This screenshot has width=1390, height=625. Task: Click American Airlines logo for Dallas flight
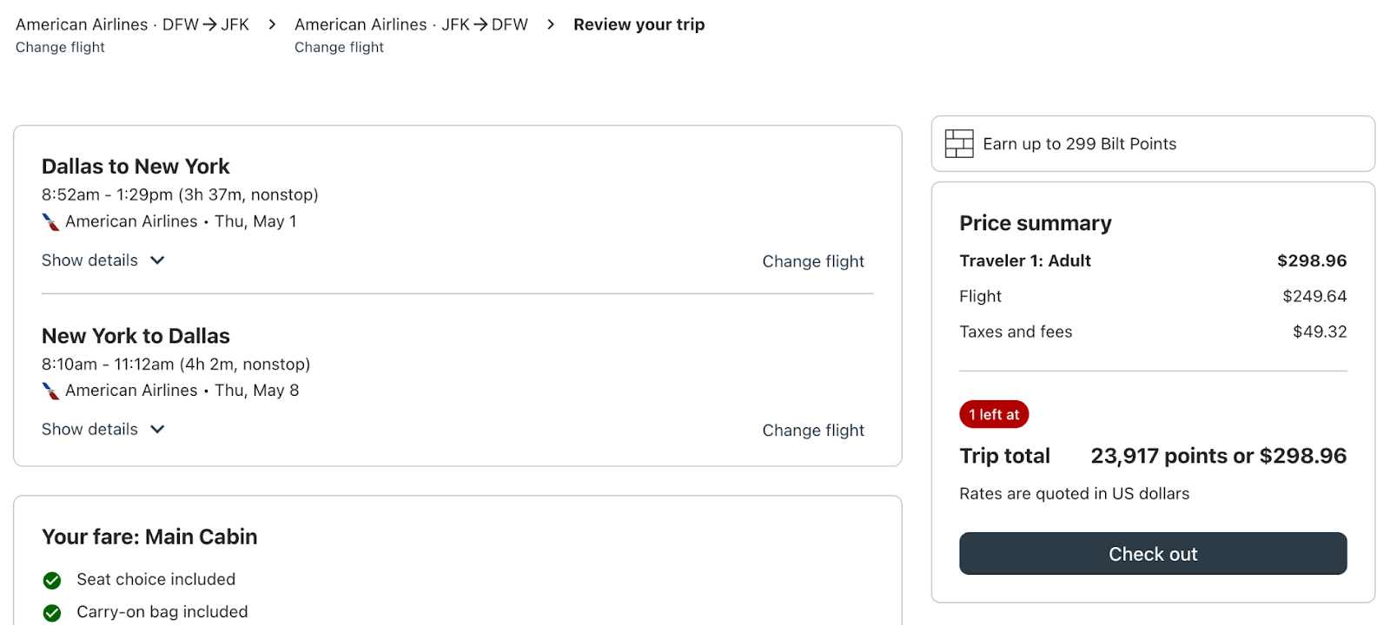(51, 222)
